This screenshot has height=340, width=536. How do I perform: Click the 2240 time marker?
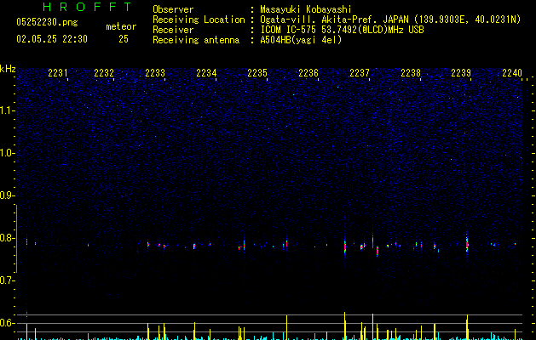click(x=512, y=73)
